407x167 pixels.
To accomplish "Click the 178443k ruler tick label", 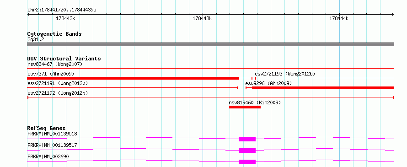I will (202, 18).
